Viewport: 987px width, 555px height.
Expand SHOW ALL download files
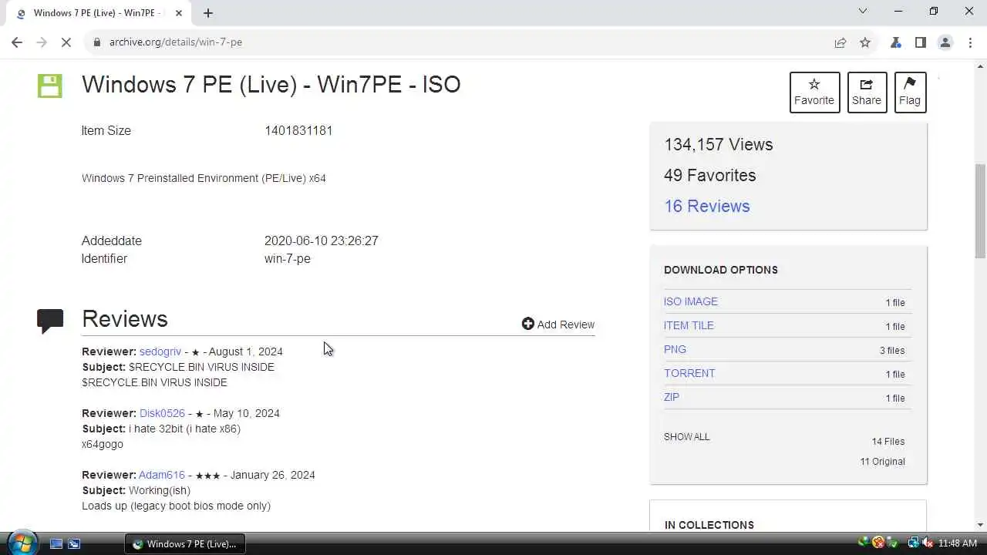(x=686, y=436)
